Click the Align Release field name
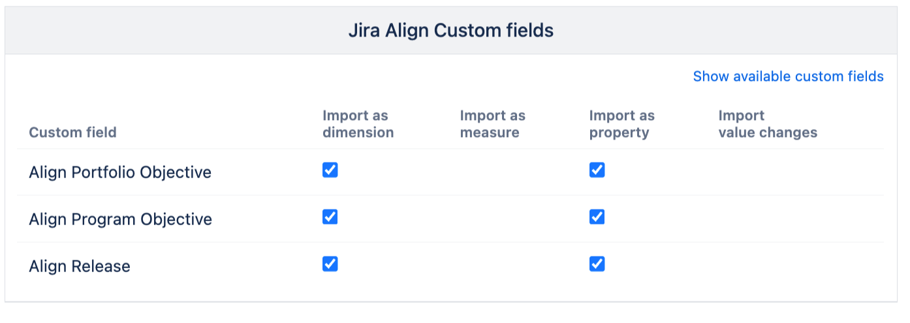The image size is (910, 323). pos(80,266)
